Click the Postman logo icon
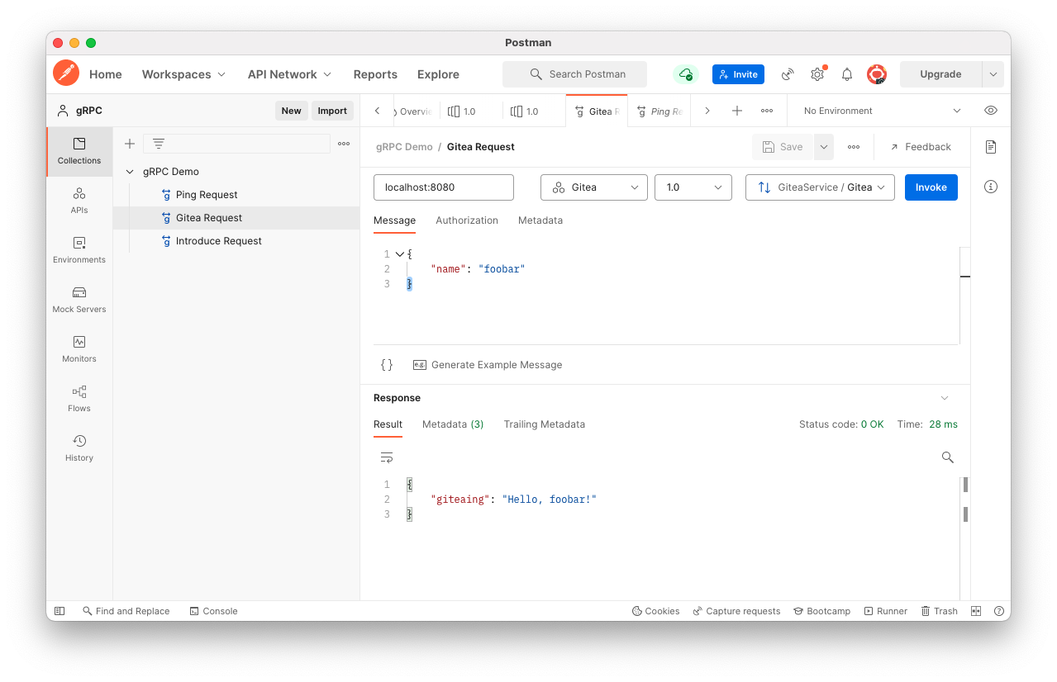The width and height of the screenshot is (1057, 682). click(x=66, y=73)
